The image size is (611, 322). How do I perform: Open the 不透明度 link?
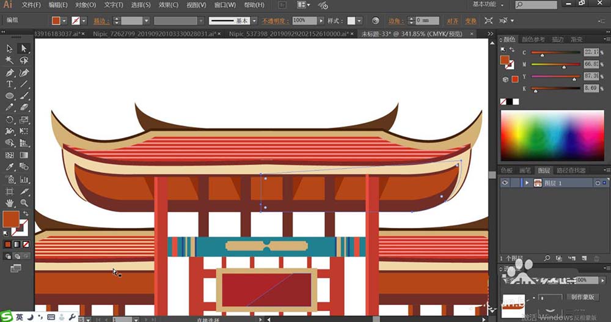(x=275, y=21)
